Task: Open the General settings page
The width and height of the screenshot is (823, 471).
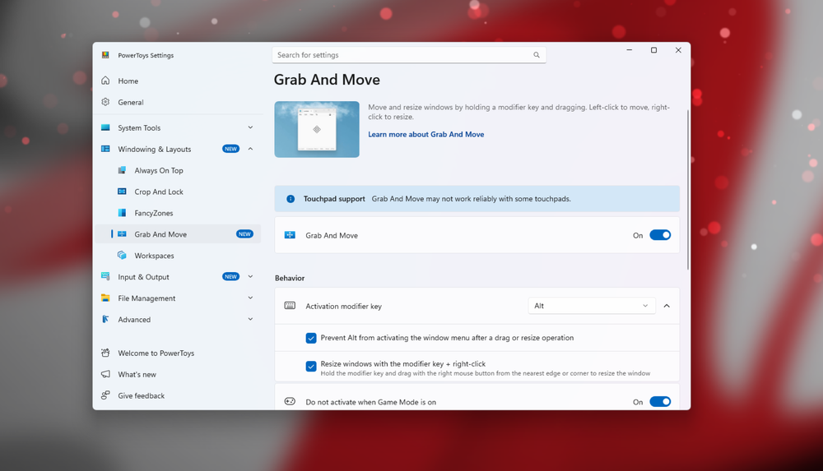Action: 178,102
